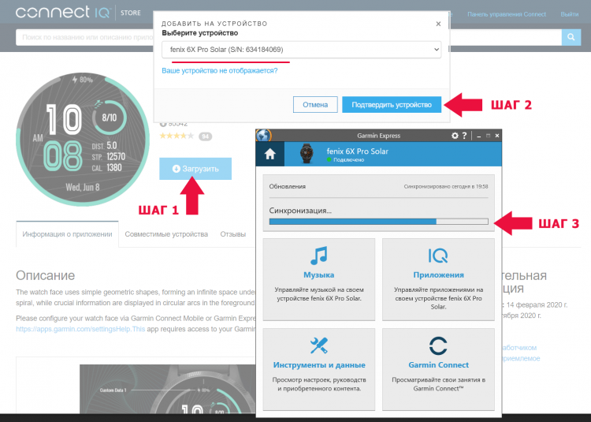Screen dimensions: 591x422
Task: Click the Garmin Express help question mark
Action: tap(464, 136)
